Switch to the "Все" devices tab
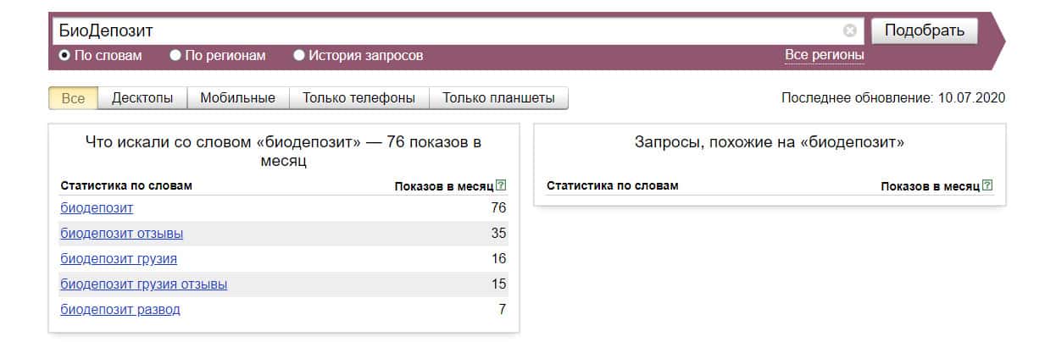Screen dimensions: 1056x342 point(74,98)
